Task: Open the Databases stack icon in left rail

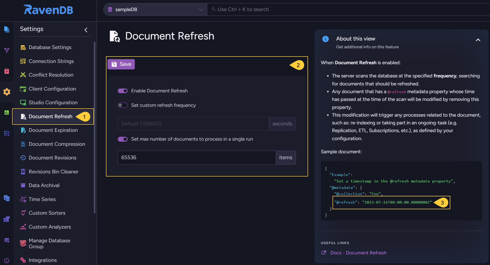Action: click(x=7, y=198)
